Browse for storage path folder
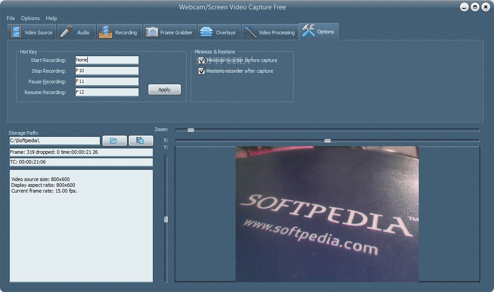Viewport: 494px width, 292px height. 114,140
